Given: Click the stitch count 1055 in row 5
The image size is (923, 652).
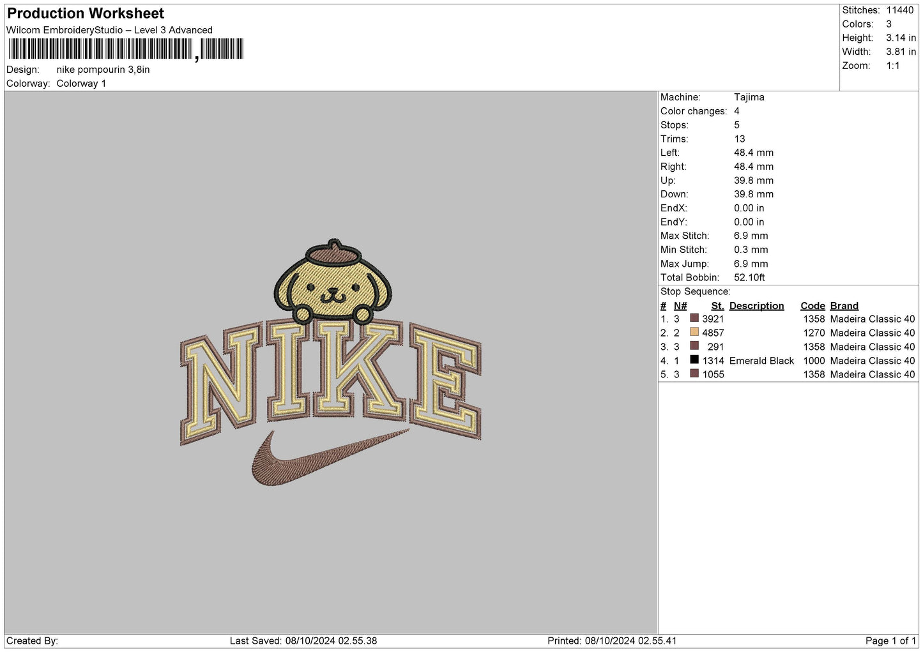Looking at the screenshot, I should click(x=713, y=375).
